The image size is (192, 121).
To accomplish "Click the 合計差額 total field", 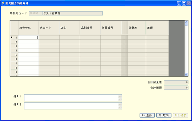I will tap(176, 88).
